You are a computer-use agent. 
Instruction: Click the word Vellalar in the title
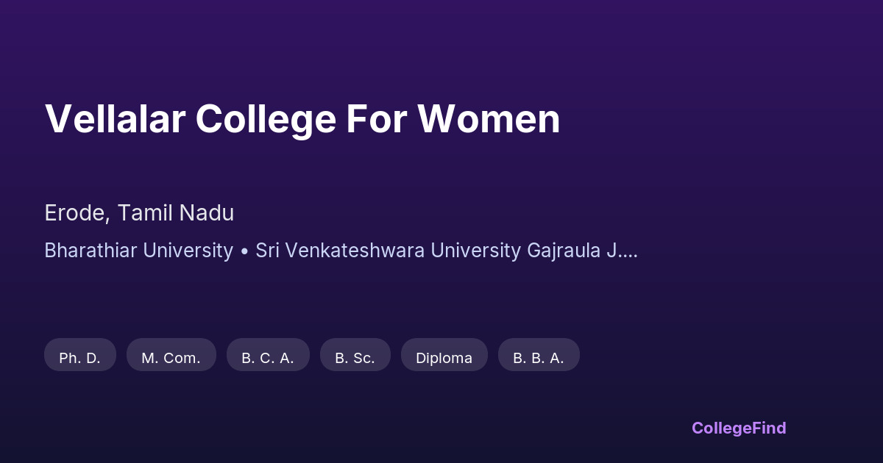click(115, 118)
